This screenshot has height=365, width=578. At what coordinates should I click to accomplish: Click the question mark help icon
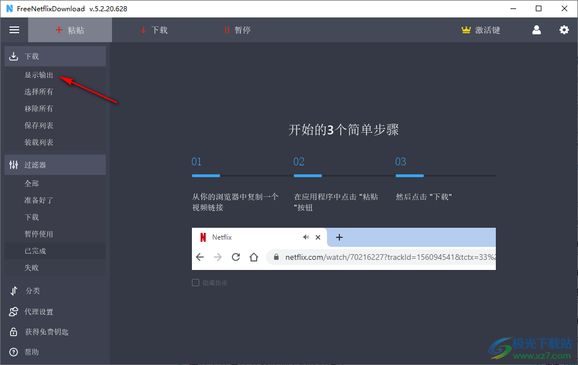(14, 352)
